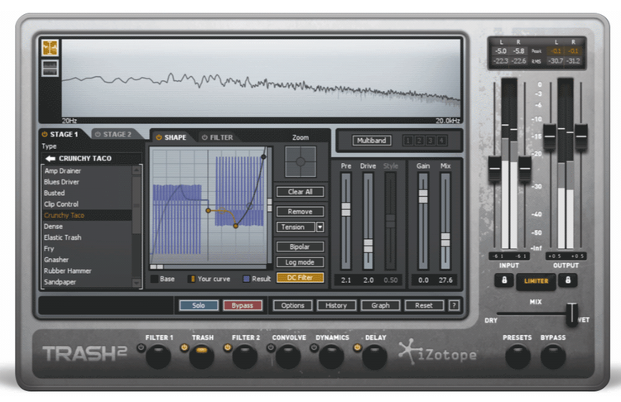Click the lock icon under INPUT
The height and width of the screenshot is (402, 621).
click(504, 280)
